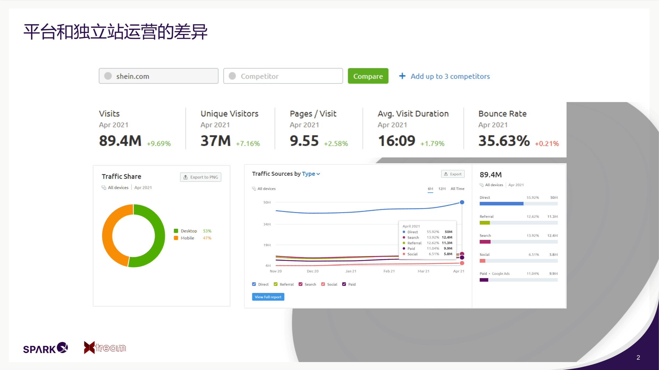Click the Unique Visitors 37M value
The height and width of the screenshot is (370, 659).
click(216, 140)
